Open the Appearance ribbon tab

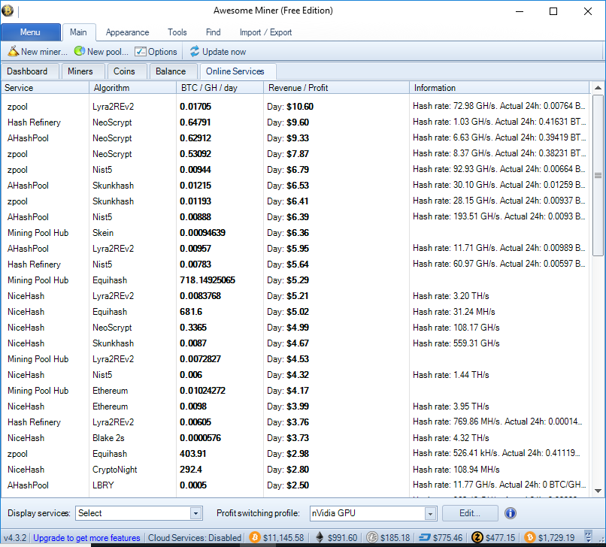point(128,32)
